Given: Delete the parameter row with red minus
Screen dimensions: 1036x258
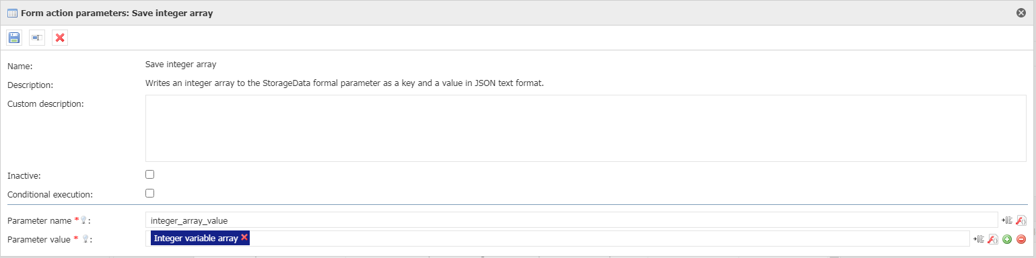Looking at the screenshot, I should (1021, 239).
